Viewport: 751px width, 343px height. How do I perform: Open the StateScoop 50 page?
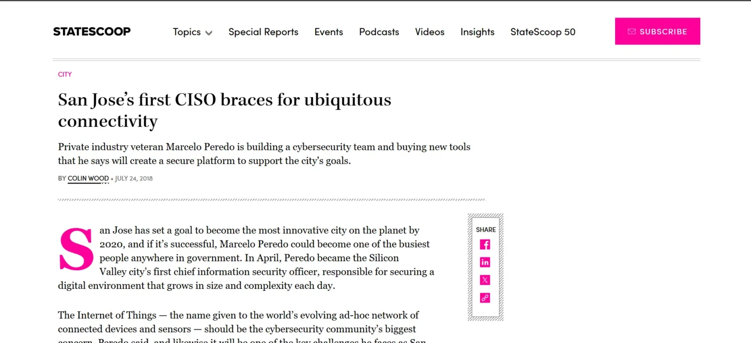[543, 32]
